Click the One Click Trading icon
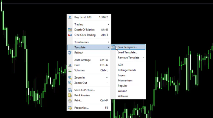Viewport: 213px width, 118px height. point(70,35)
